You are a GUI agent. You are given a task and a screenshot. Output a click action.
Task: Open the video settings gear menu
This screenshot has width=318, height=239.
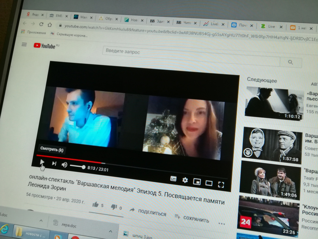[x=185, y=180]
